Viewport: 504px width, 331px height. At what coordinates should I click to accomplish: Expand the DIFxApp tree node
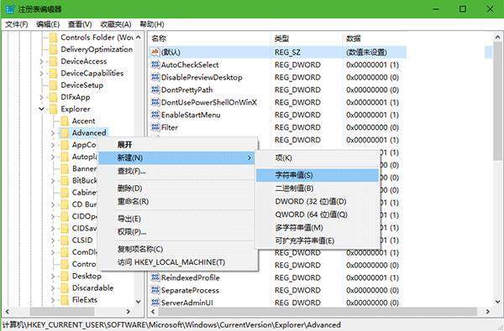pos(41,97)
